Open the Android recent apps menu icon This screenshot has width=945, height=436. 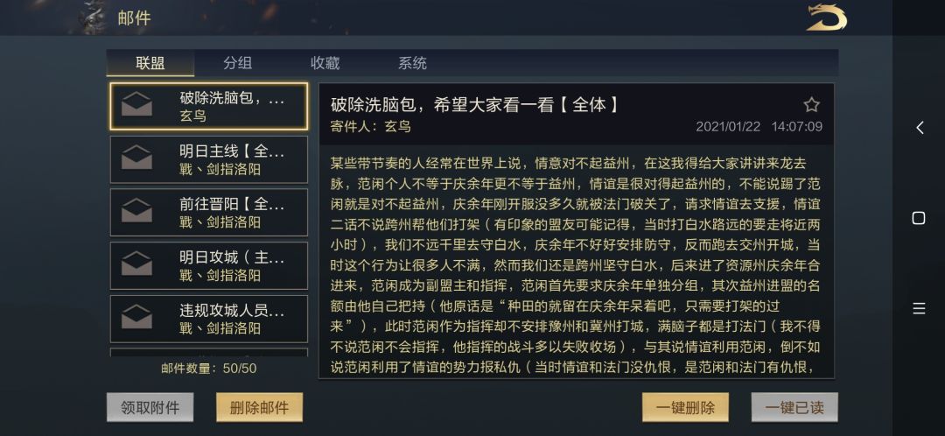pos(919,308)
